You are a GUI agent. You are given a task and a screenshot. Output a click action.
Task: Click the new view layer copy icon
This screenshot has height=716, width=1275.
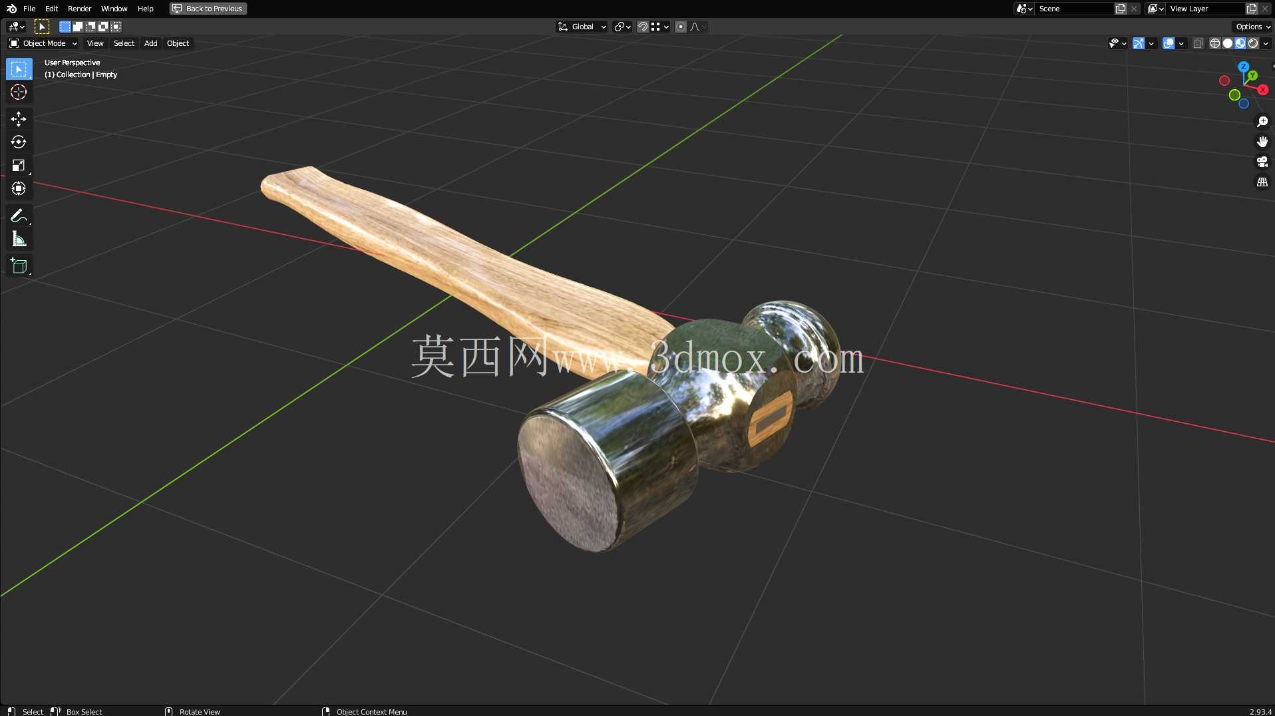(1251, 9)
